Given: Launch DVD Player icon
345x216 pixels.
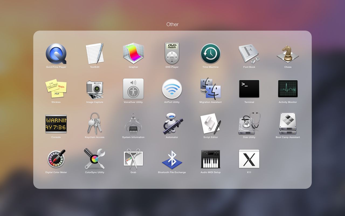Looking at the screenshot, I should (172, 53).
